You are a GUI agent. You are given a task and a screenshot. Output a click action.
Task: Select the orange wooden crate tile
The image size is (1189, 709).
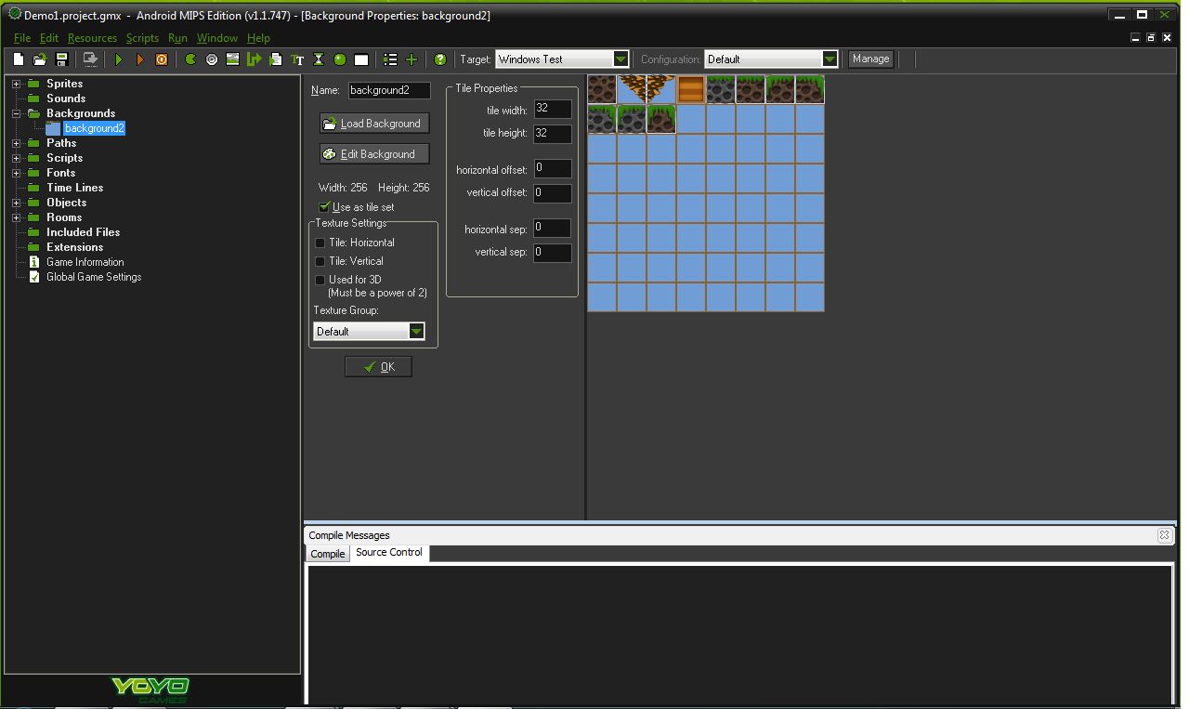pos(691,89)
